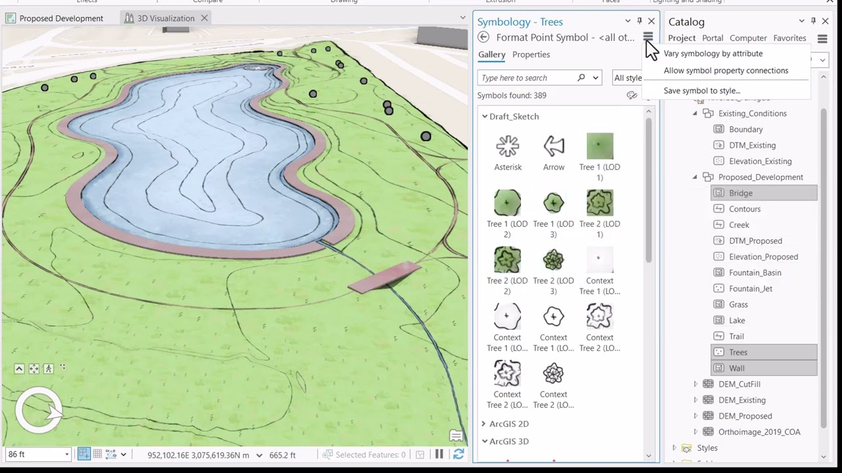Viewport: 842px width, 473px height.
Task: Open the Symbology pane hamburger menu
Action: tap(648, 37)
